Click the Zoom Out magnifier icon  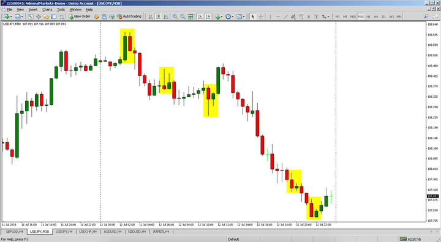[183, 16]
